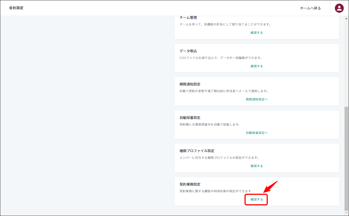Select the データ取込 settings card
Image resolution: width=349 pixels, height=216 pixels.
(257, 58)
